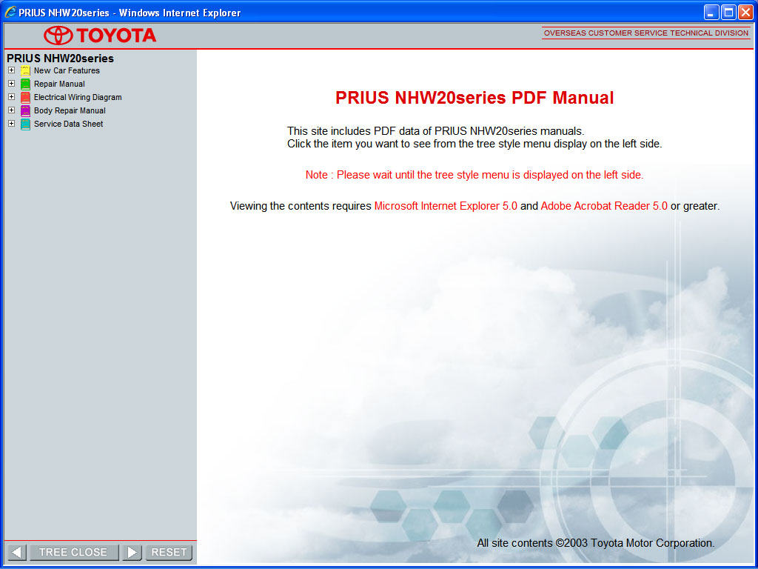This screenshot has height=569, width=758.
Task: Click the RESET button
Action: pos(169,552)
